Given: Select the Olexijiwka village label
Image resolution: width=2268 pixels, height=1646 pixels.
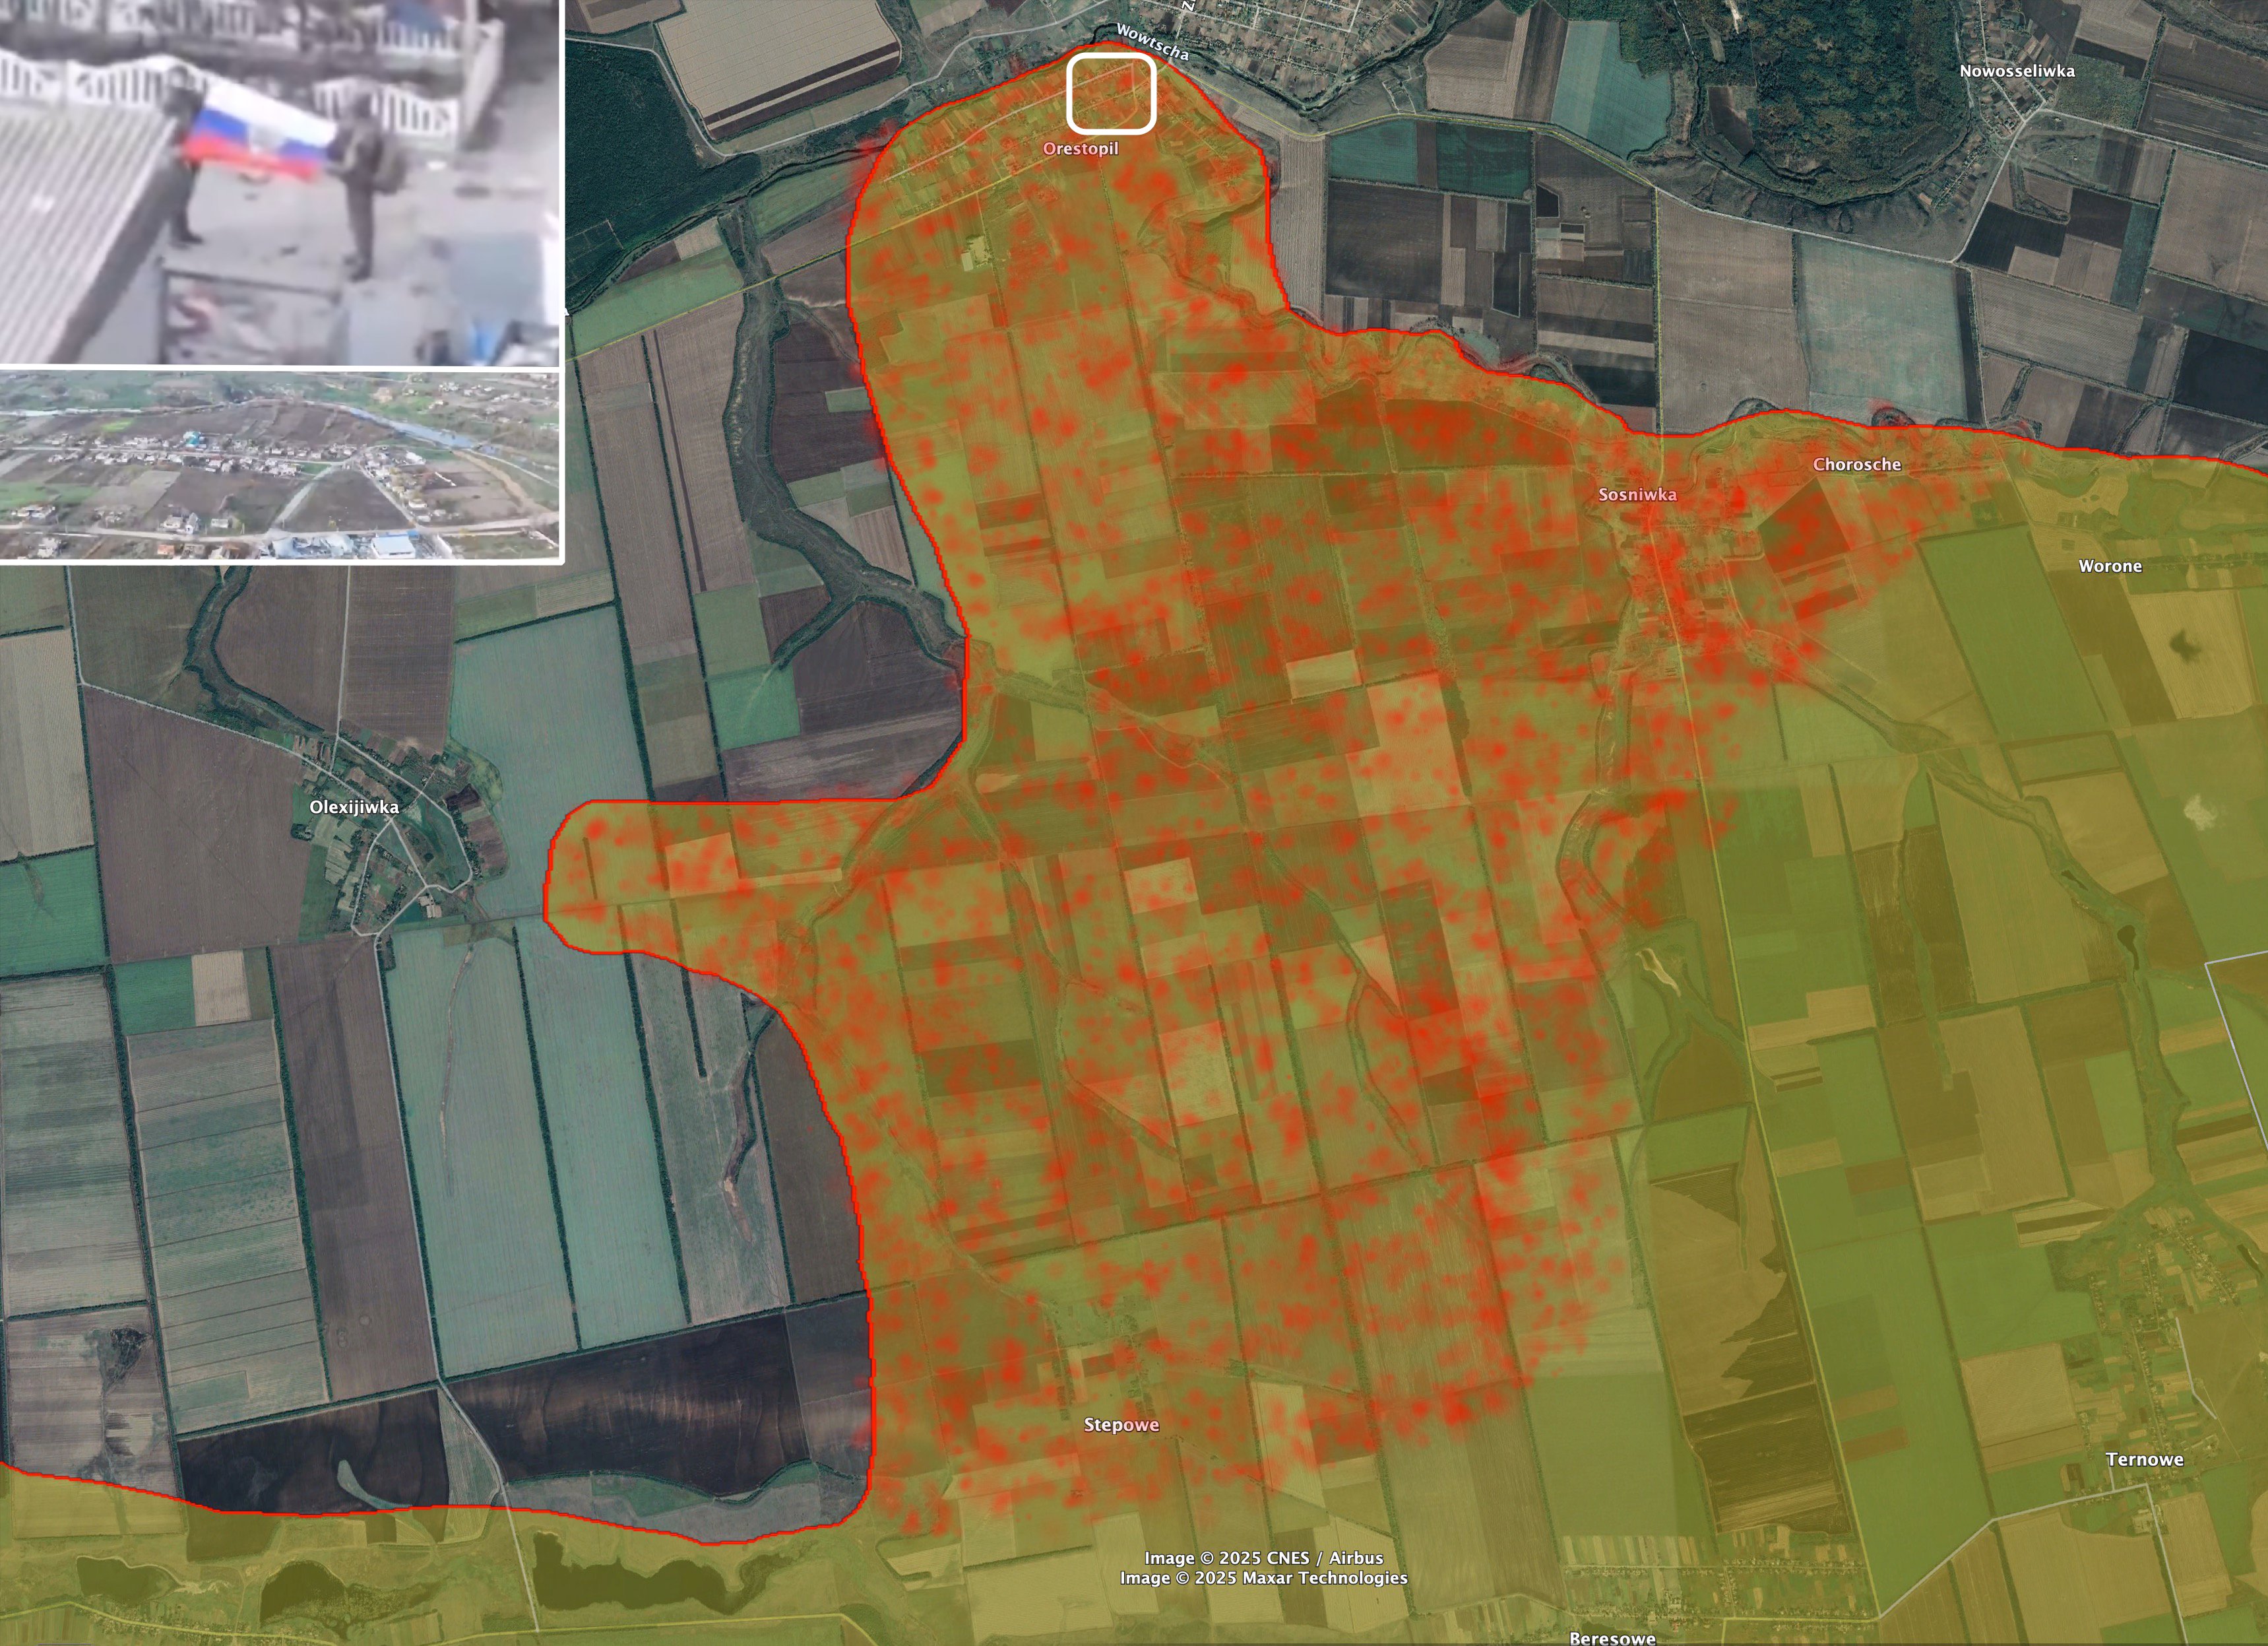Looking at the screenshot, I should pos(354,807).
